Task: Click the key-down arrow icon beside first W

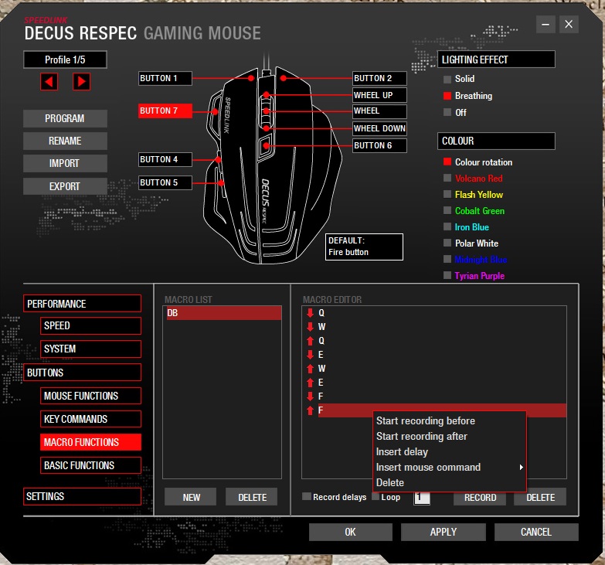Action: (310, 327)
